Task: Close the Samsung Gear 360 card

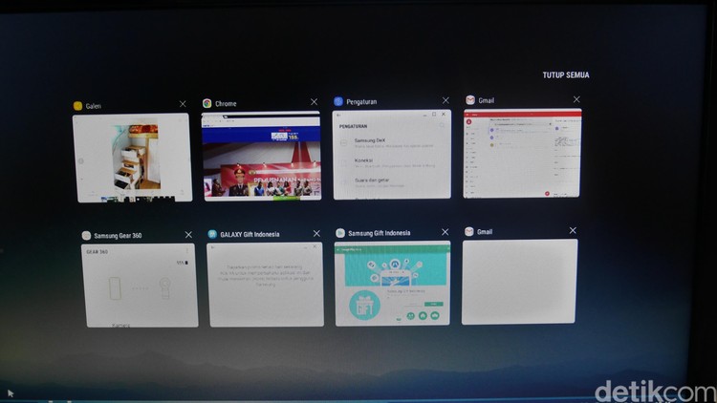Action: coord(188,234)
